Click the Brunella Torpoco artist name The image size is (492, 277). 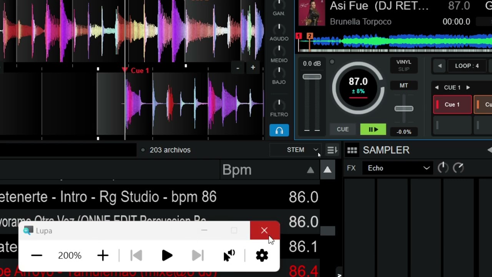[x=361, y=22]
